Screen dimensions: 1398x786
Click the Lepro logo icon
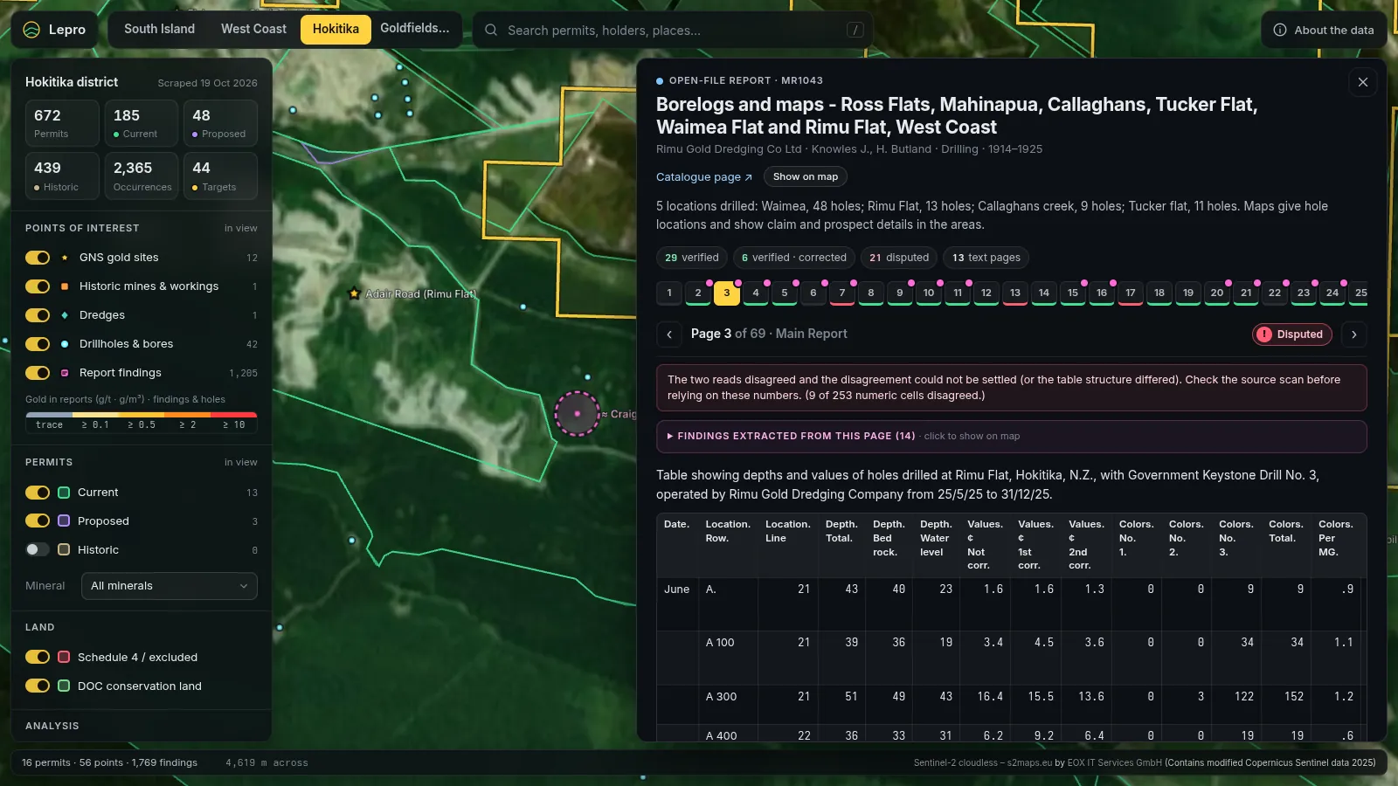click(31, 30)
